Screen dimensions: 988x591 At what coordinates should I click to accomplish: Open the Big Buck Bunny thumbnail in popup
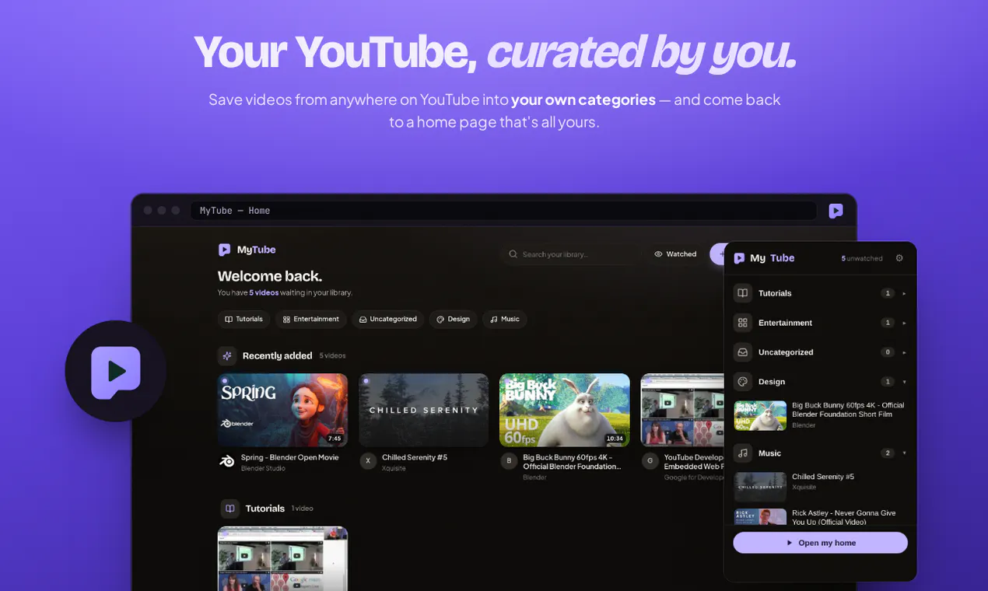point(760,415)
